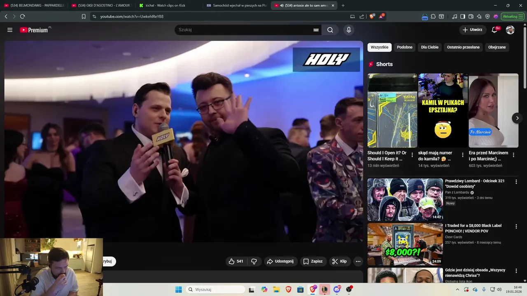The image size is (527, 296).
Task: Open the Prawdziwy Lombard Odcinek 321 thumbnail
Action: click(405, 200)
